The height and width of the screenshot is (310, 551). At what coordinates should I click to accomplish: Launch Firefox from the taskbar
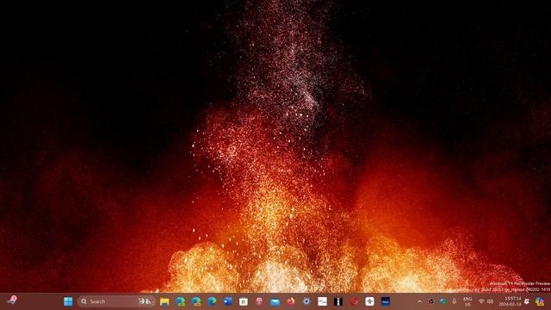pos(291,301)
